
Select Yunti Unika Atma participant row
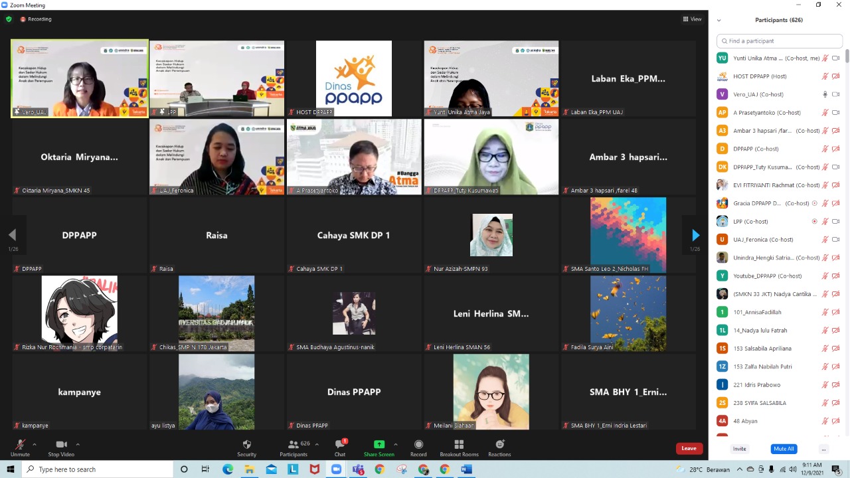tap(778, 58)
